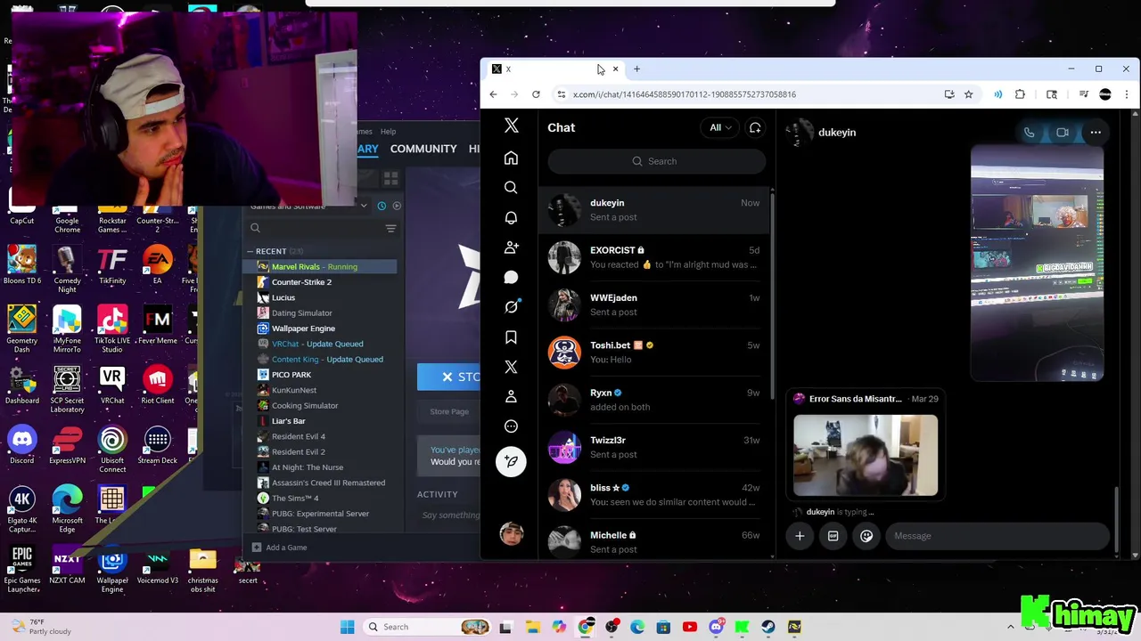1141x641 pixels.
Task: Click the blue Stop button in Steam
Action: [x=448, y=377]
